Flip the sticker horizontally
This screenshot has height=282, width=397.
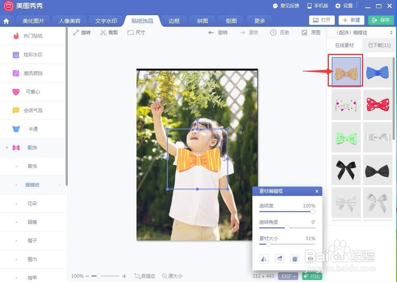click(264, 258)
